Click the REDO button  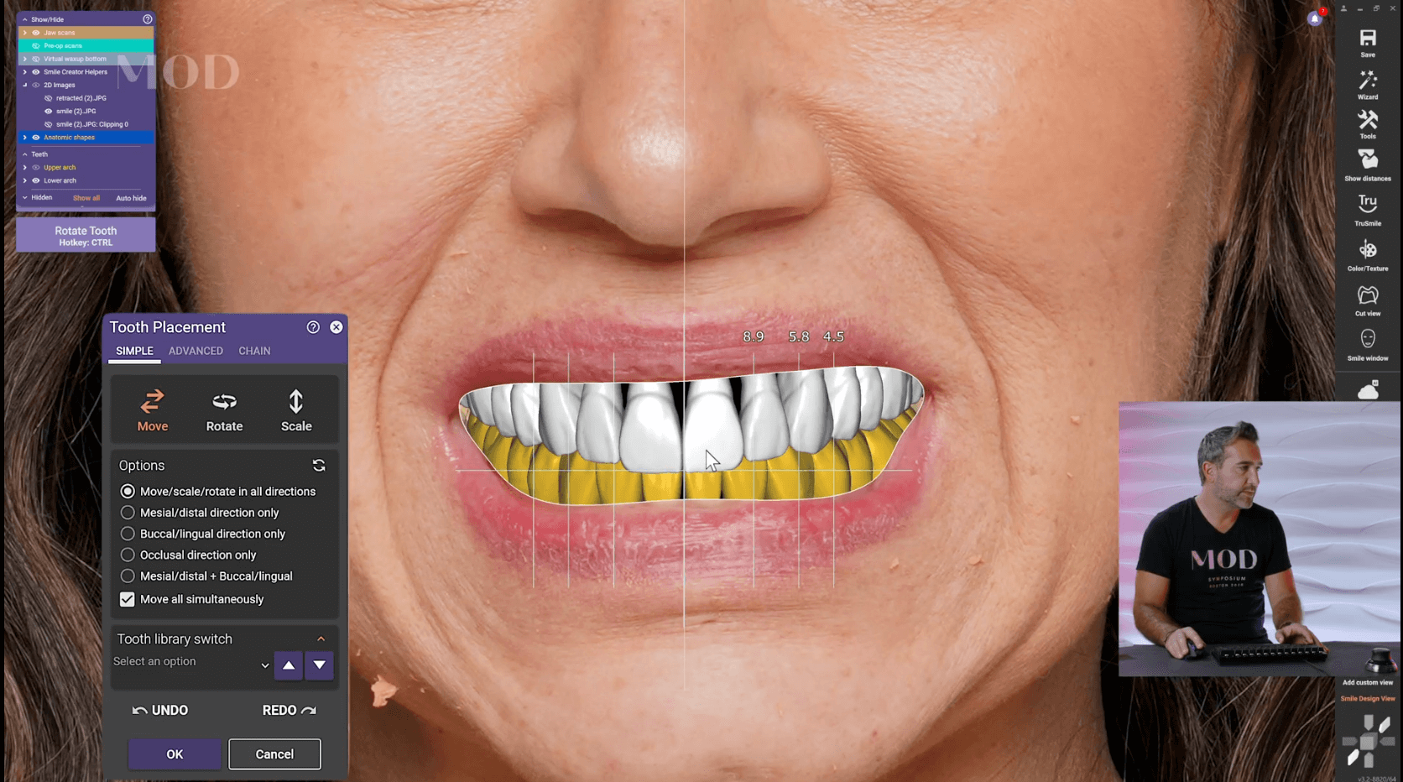click(x=289, y=711)
